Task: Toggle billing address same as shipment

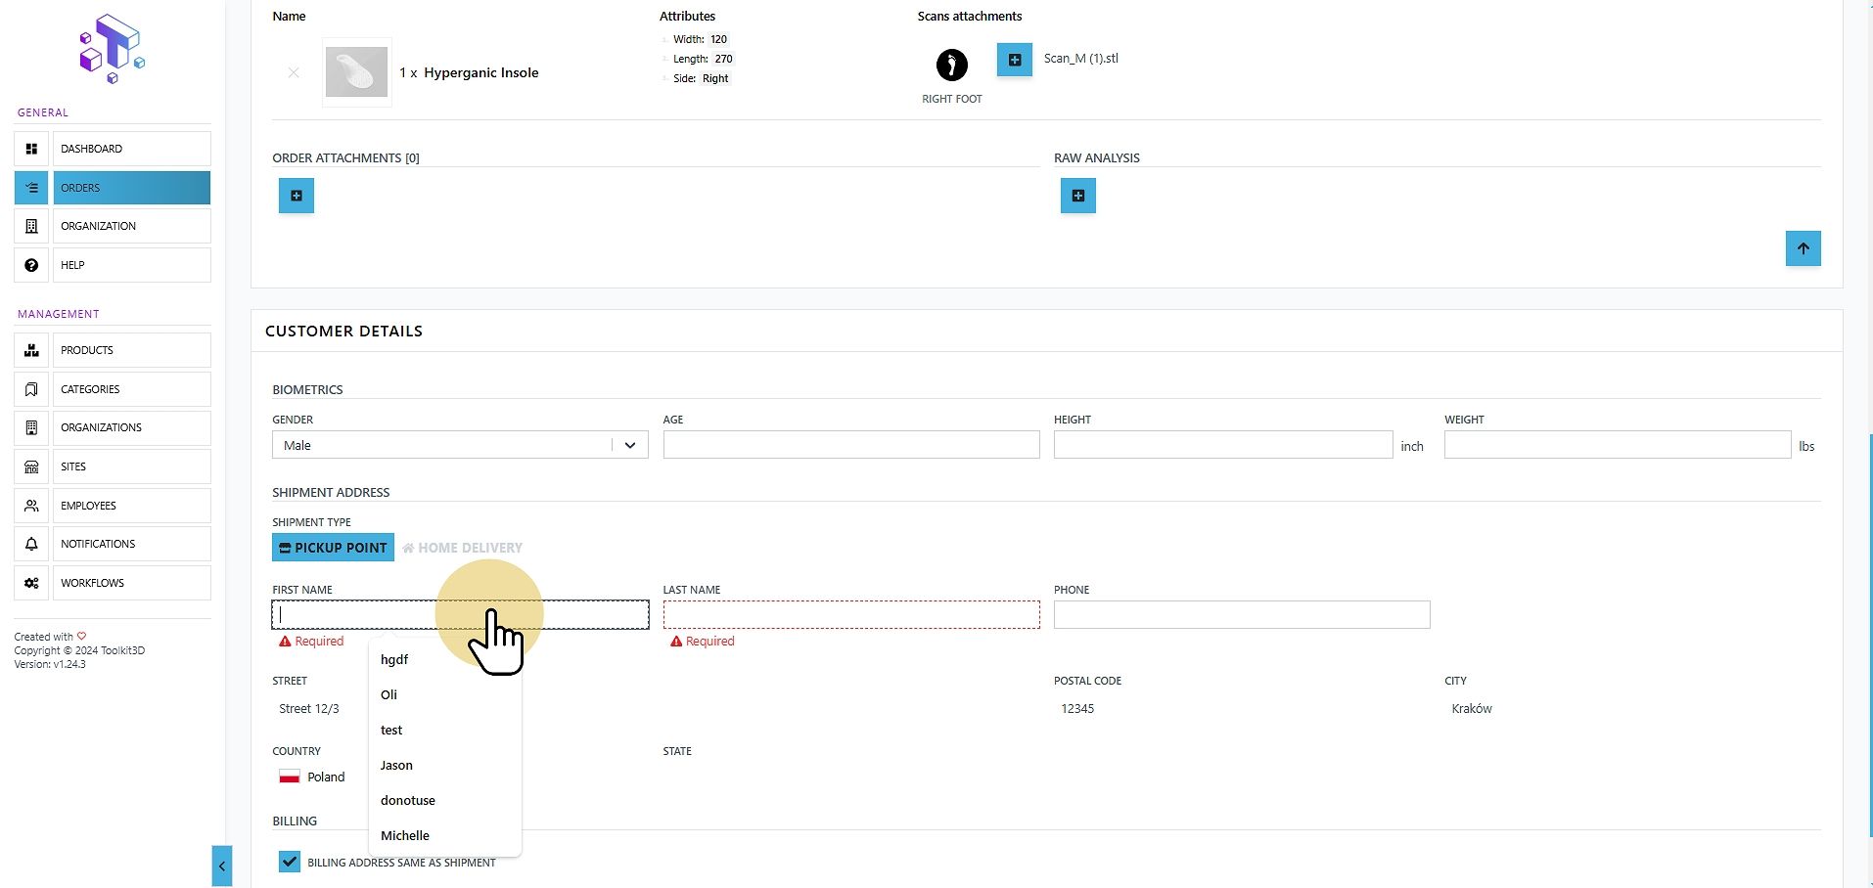Action: click(x=289, y=862)
